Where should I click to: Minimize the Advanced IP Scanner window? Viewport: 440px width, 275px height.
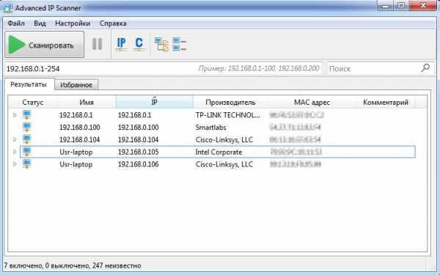[x=386, y=6]
